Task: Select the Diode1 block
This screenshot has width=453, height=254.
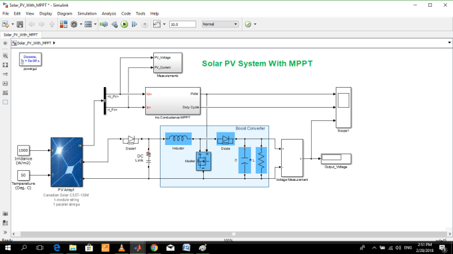Action: (131, 139)
